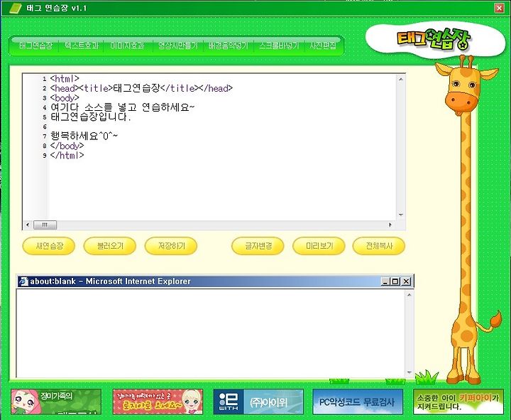The width and height of the screenshot is (511, 420).
Task: Switch to the 이미지효과 tab
Action: click(127, 45)
